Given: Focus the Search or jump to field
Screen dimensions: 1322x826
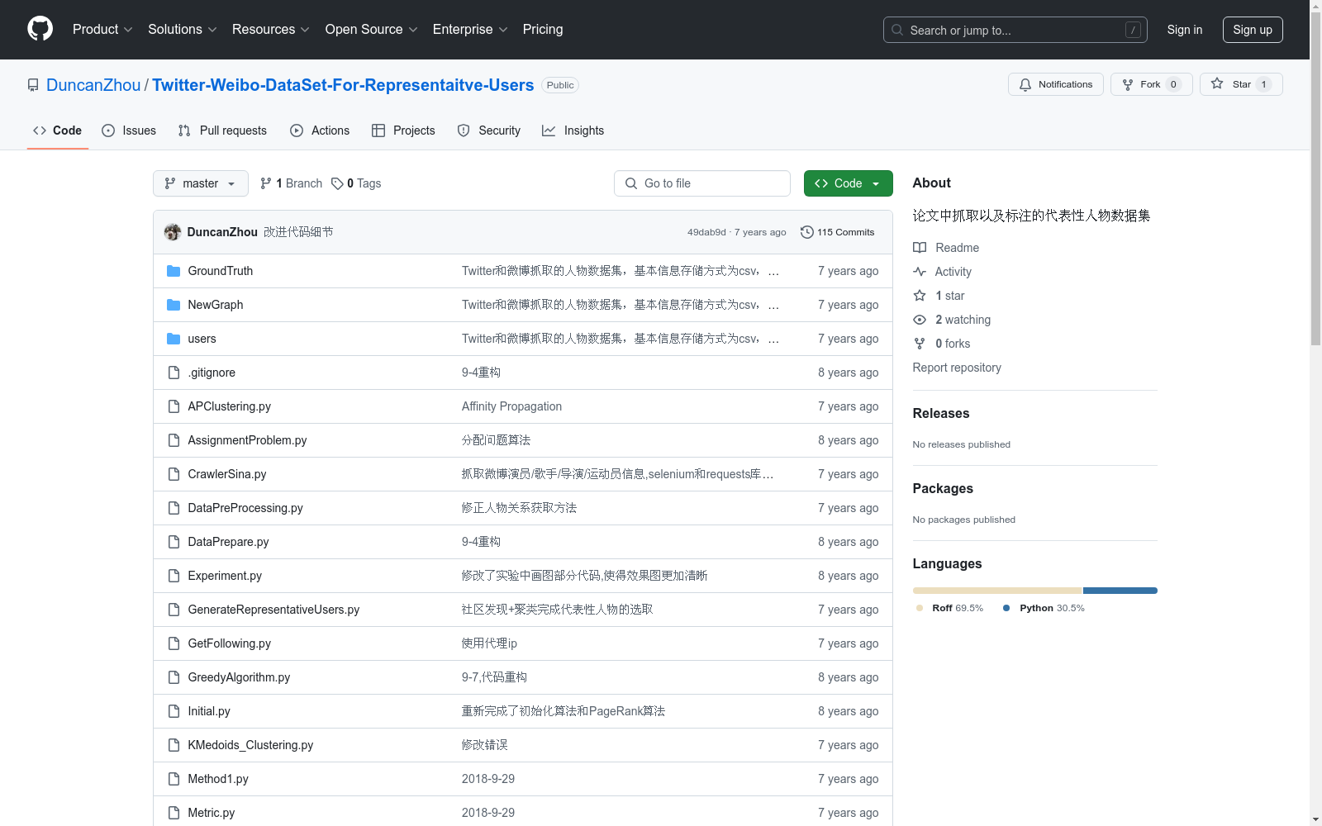Looking at the screenshot, I should pos(1015,30).
